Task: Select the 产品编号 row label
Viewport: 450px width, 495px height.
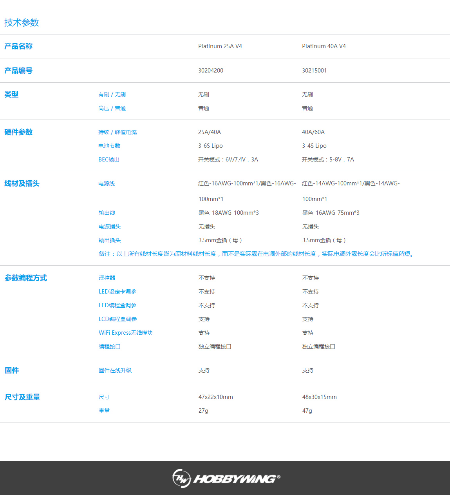Action: [x=18, y=71]
